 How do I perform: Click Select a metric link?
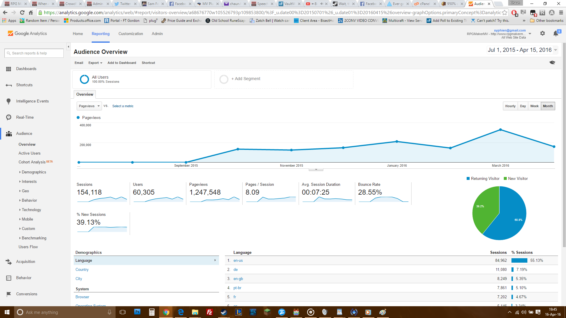pyautogui.click(x=123, y=106)
